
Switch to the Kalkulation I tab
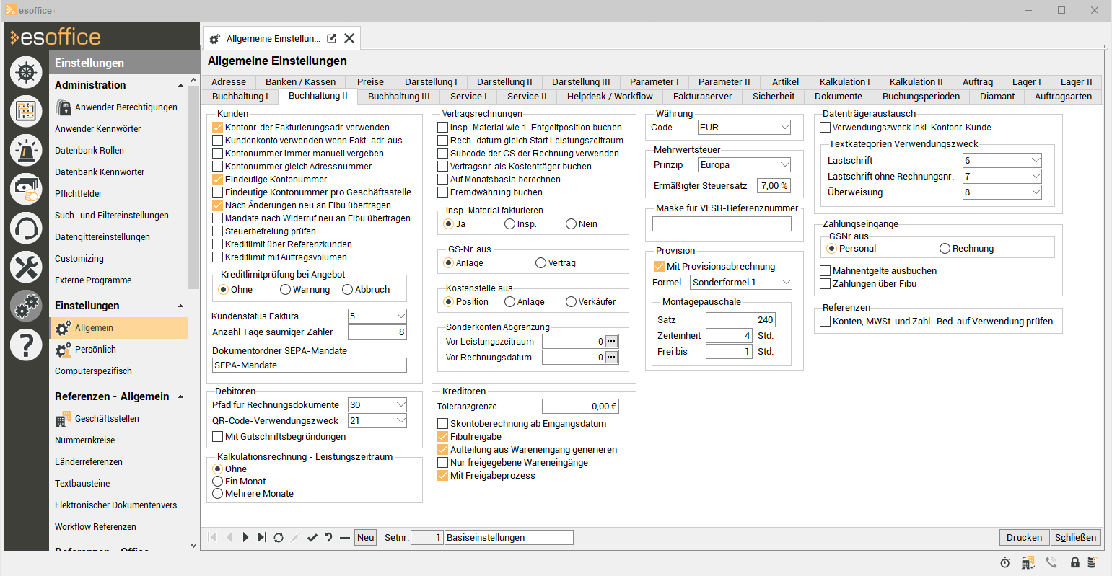(845, 82)
